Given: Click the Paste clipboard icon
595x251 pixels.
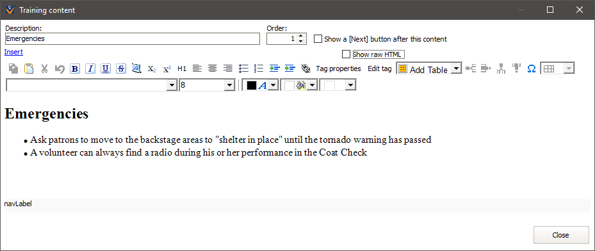Looking at the screenshot, I should (29, 69).
